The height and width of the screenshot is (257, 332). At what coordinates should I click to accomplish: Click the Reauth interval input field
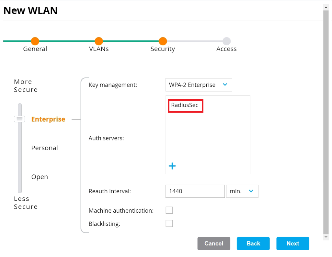pyautogui.click(x=195, y=191)
